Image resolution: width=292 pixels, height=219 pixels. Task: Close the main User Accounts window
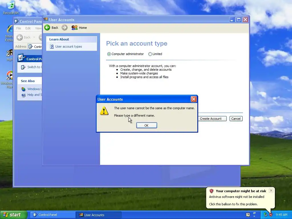pos(246,20)
